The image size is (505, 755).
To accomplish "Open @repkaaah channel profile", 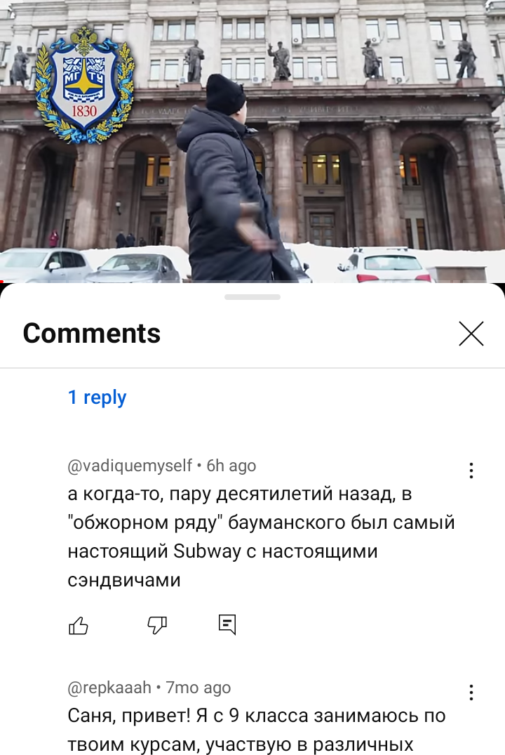I will (x=109, y=688).
